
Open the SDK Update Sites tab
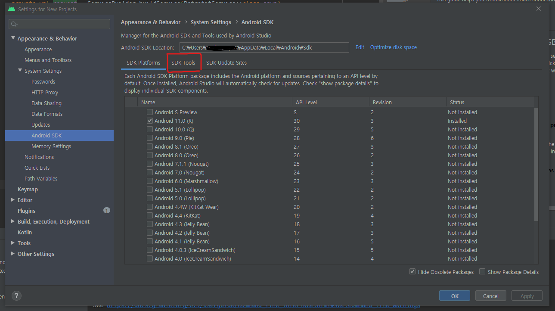(226, 62)
